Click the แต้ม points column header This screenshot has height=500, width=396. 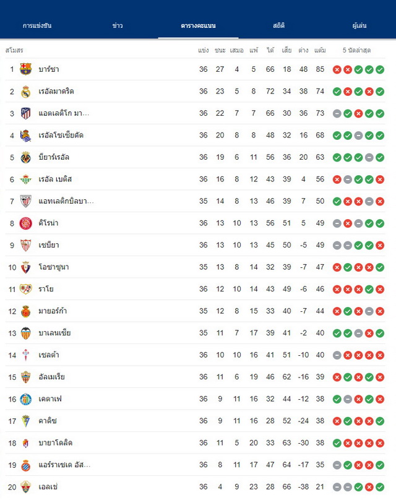(320, 50)
